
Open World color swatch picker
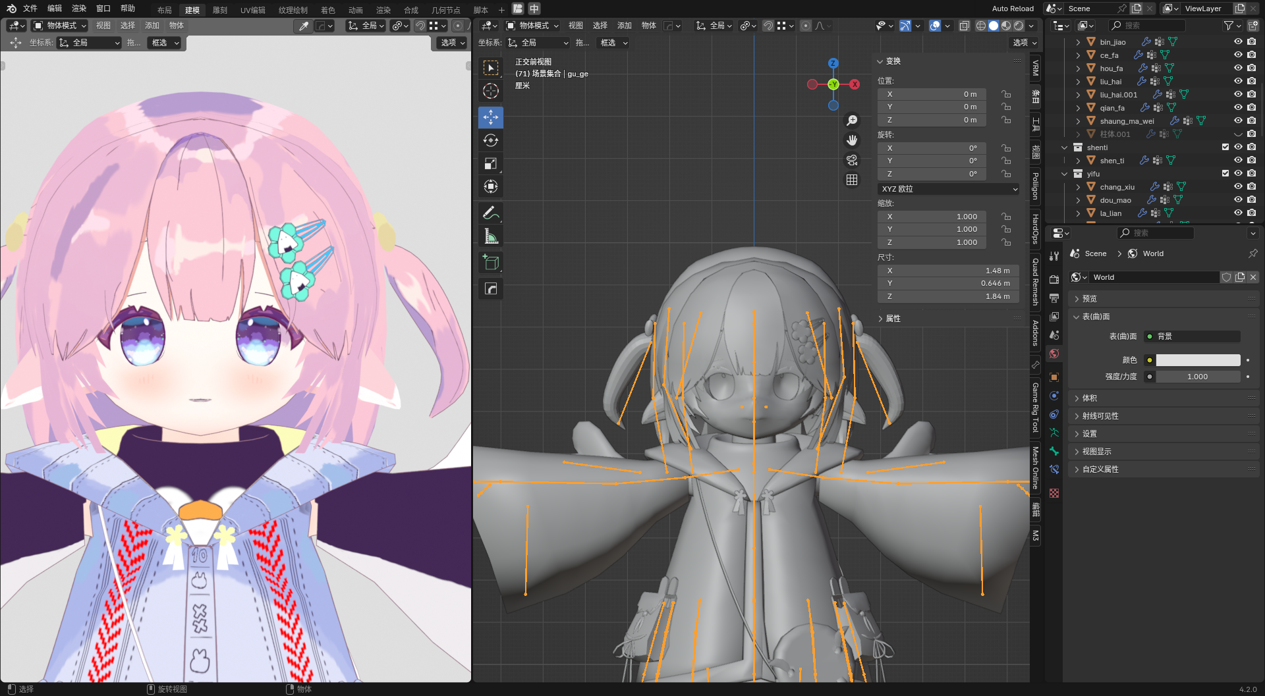point(1198,360)
